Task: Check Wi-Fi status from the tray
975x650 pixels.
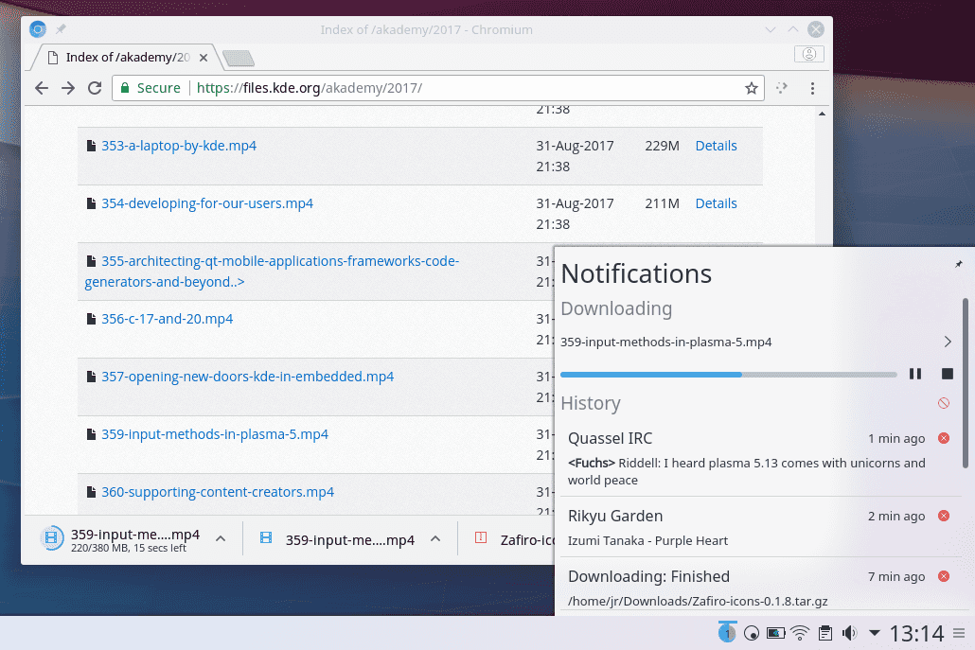Action: 800,632
